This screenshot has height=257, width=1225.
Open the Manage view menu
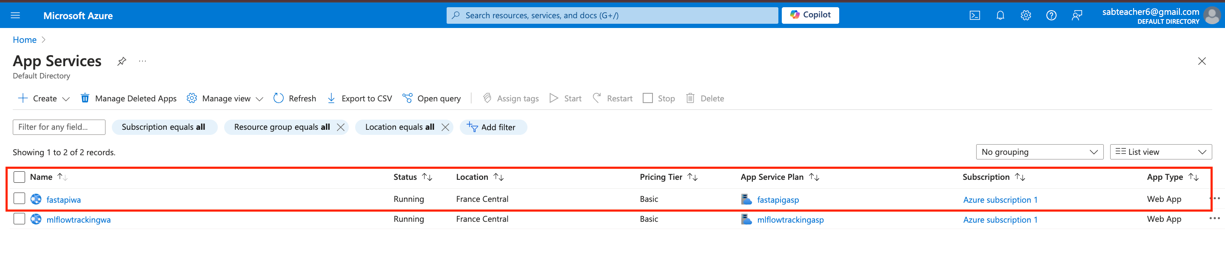tap(225, 99)
